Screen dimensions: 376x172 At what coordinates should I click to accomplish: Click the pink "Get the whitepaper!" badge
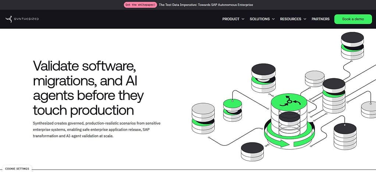coord(141,5)
